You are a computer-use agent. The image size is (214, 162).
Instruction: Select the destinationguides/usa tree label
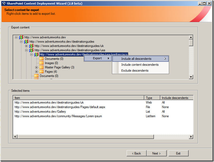tap(70, 50)
